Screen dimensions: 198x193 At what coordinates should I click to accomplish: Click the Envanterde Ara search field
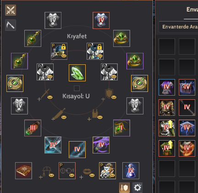point(178,27)
